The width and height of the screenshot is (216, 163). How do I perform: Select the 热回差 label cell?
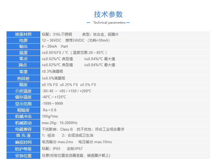[x=23, y=78]
